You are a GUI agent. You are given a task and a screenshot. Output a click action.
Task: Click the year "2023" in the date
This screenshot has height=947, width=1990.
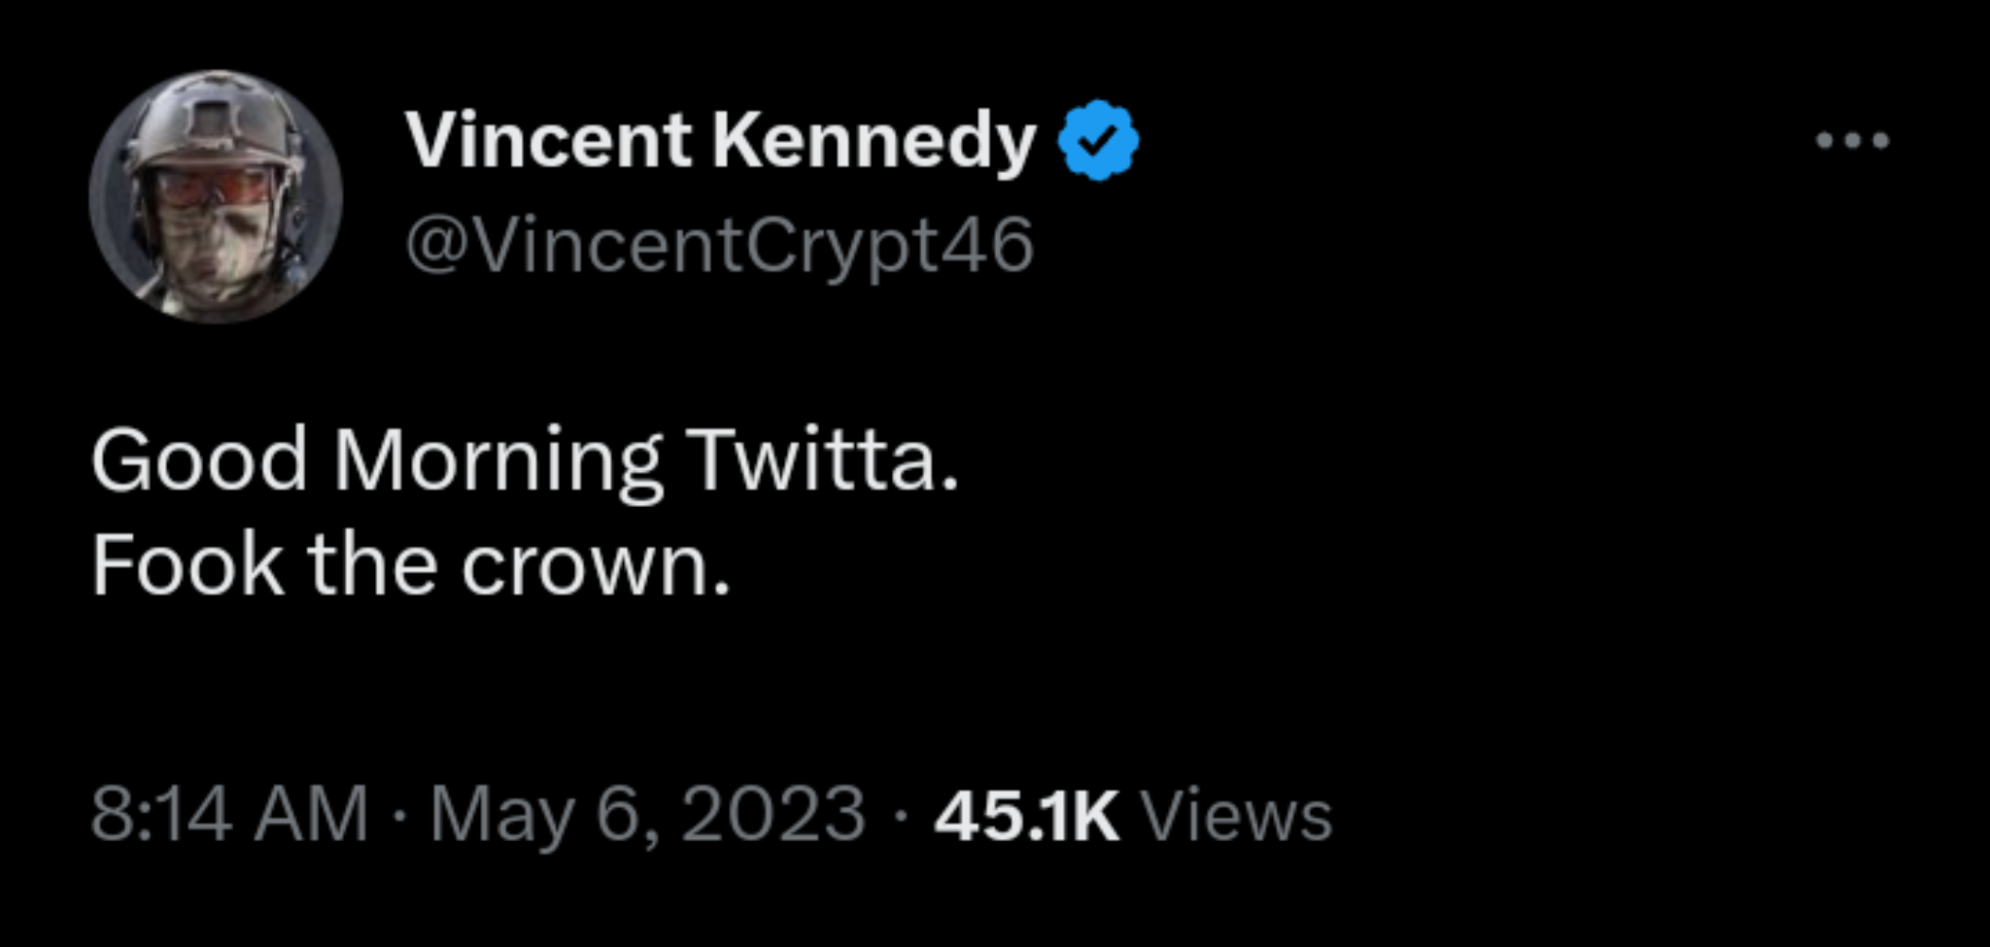pos(772,814)
